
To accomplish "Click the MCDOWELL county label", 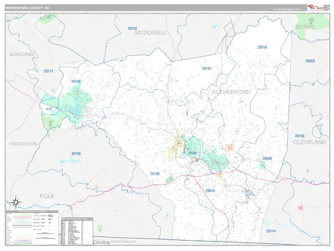I will point(151,33).
